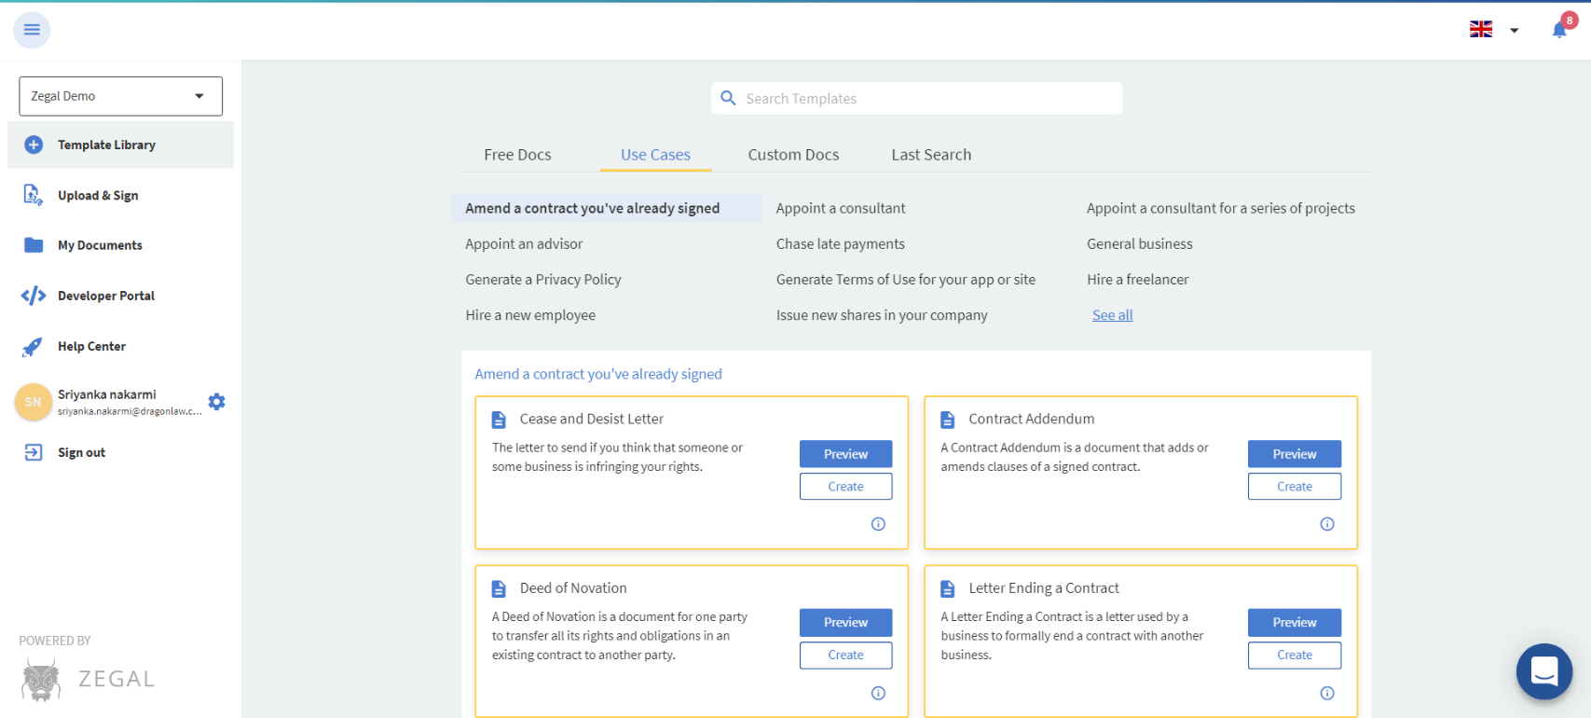Open the Zegal Demo account dropdown
Screen dimensions: 1591x718
[120, 96]
